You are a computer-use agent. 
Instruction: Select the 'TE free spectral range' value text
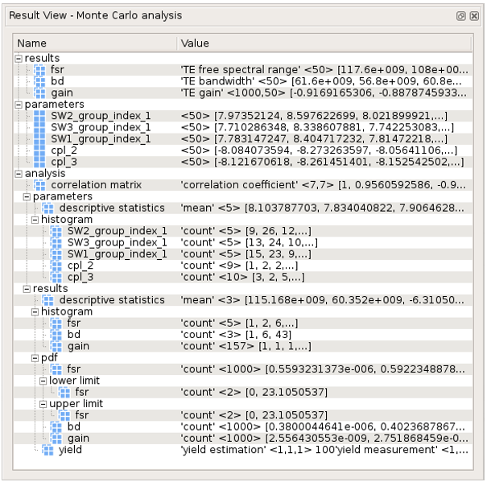(324, 70)
